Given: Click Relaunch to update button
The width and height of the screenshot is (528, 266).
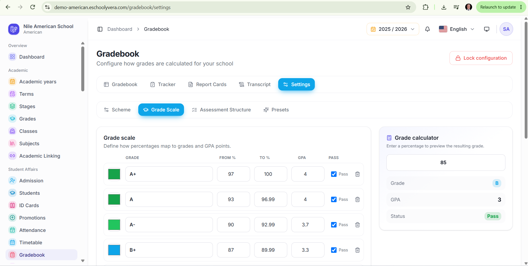Looking at the screenshot, I should [498, 7].
